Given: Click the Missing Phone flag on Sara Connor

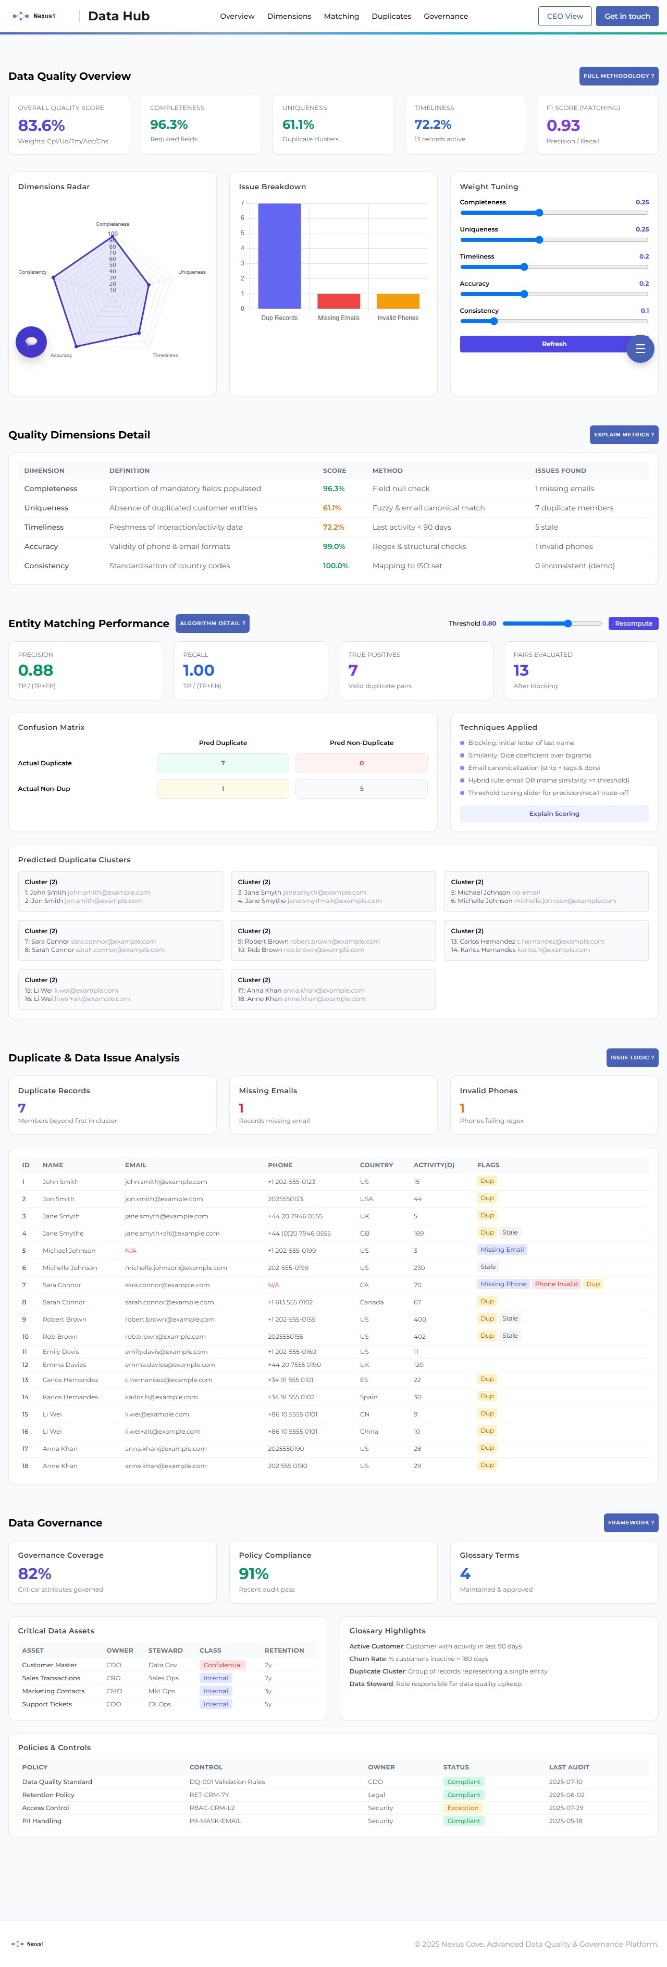Looking at the screenshot, I should pos(504,1285).
